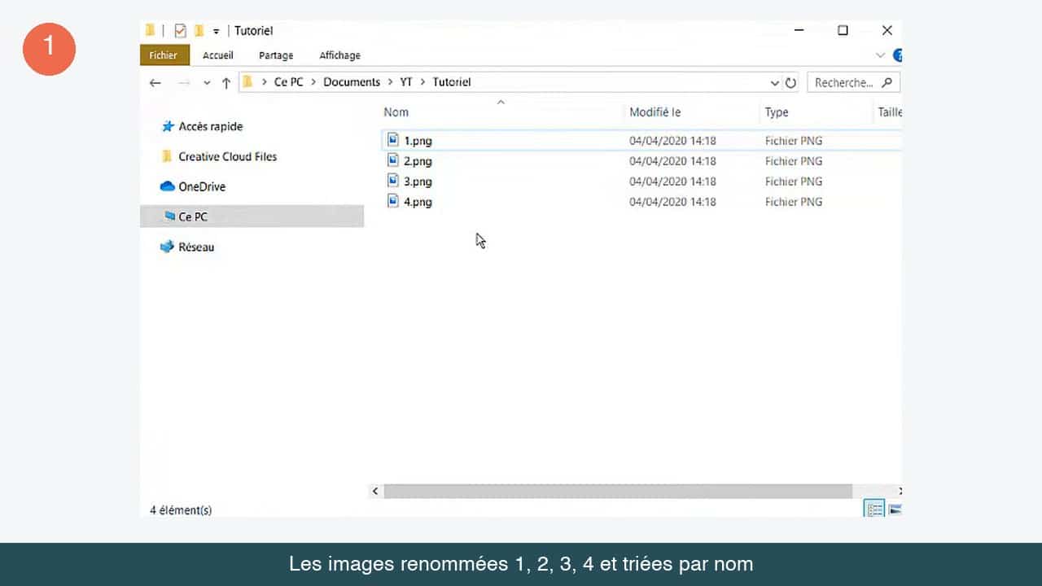
Task: Switch to the Partage ribbon tab
Action: pyautogui.click(x=276, y=55)
